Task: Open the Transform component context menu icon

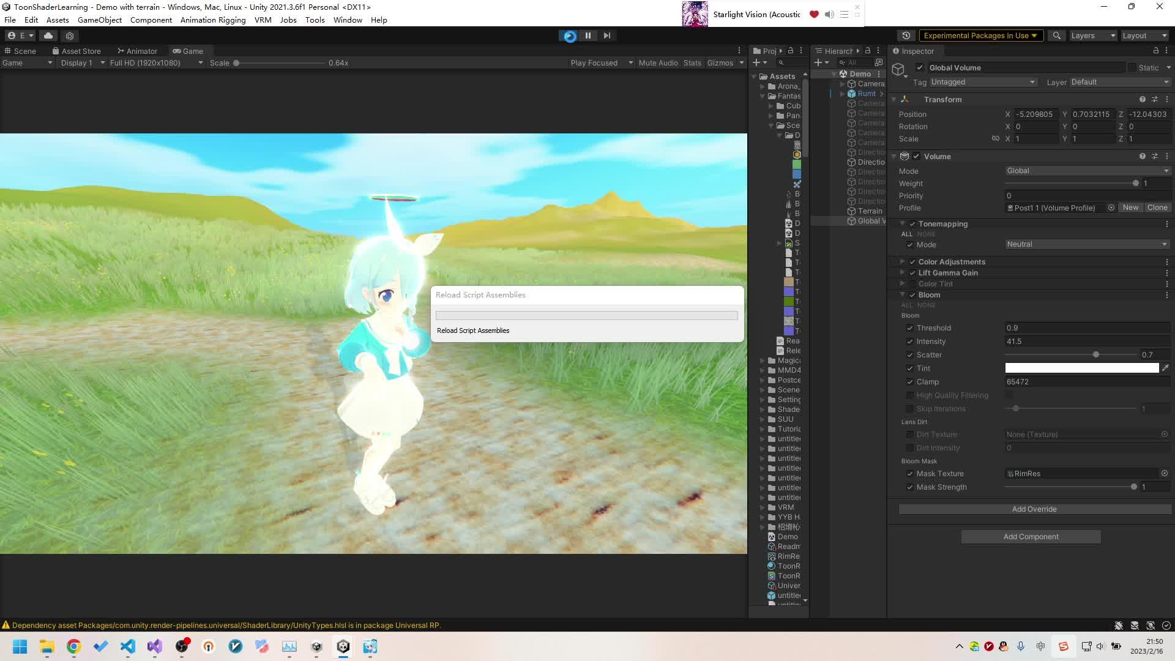Action: [x=1167, y=99]
